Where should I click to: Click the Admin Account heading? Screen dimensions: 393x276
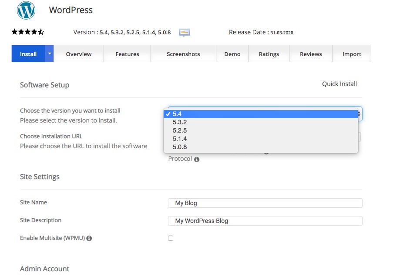45,269
